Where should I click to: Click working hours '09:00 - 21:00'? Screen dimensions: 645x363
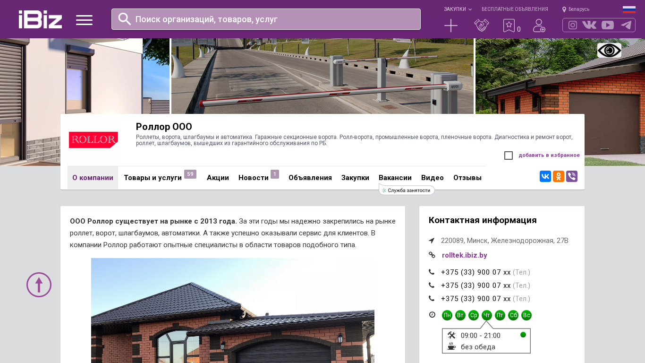[x=481, y=336]
